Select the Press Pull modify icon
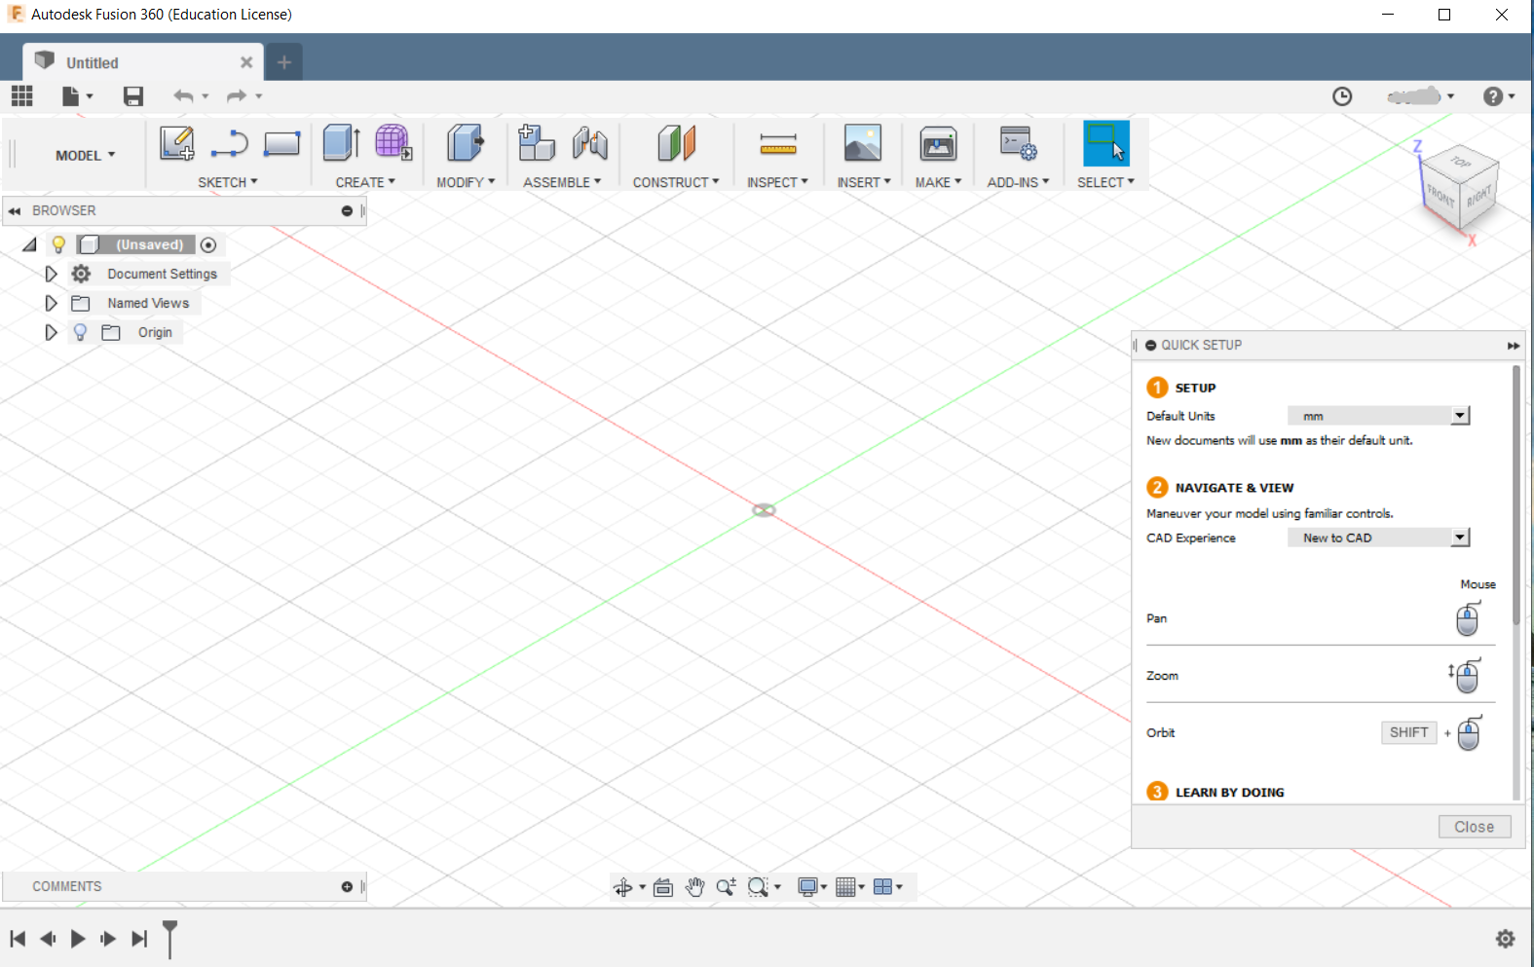Screen dimensions: 1534x967 click(x=465, y=143)
